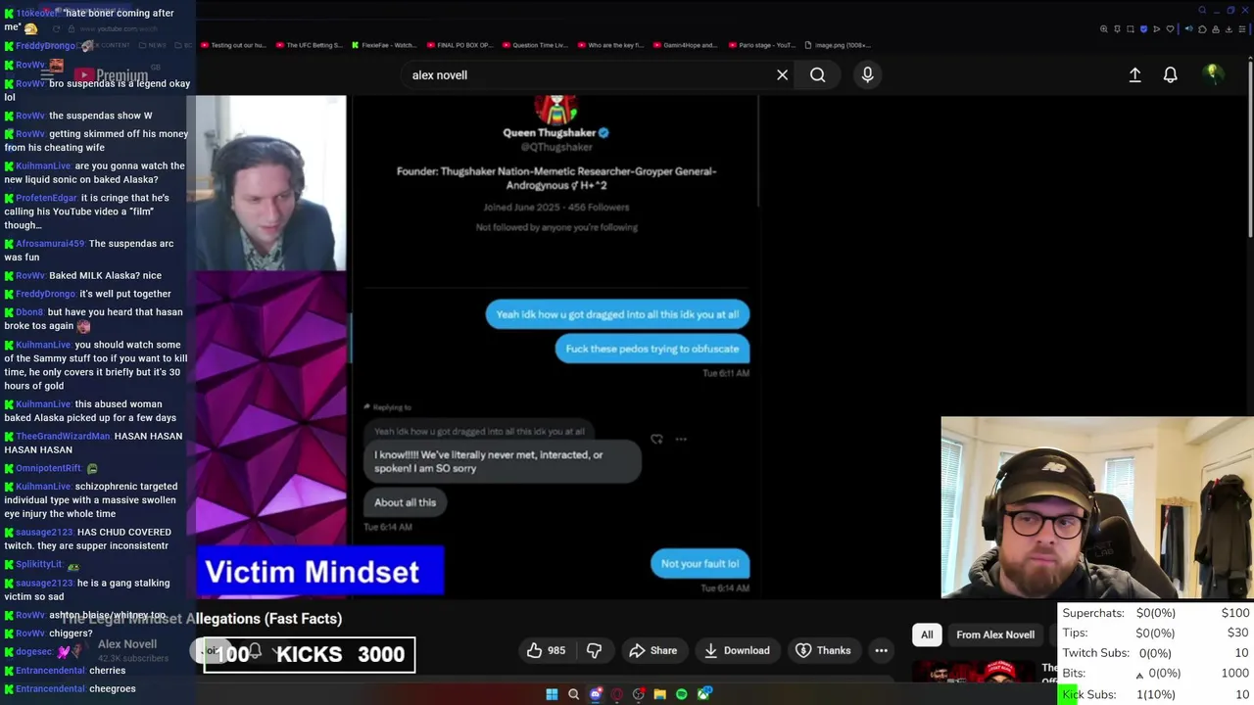Open 'Gamin4Hope and...' bookmark

[684, 45]
